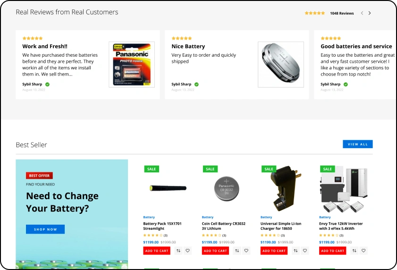Viewport: 397px width, 270px height.
Task: Open the 1048 Reviews link
Action: click(342, 13)
